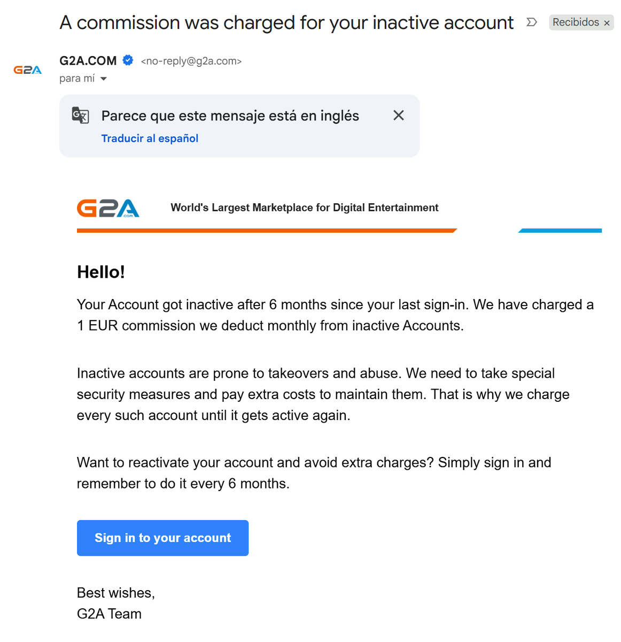
Task: Click the importance marker icon beside subject
Action: click(x=531, y=22)
